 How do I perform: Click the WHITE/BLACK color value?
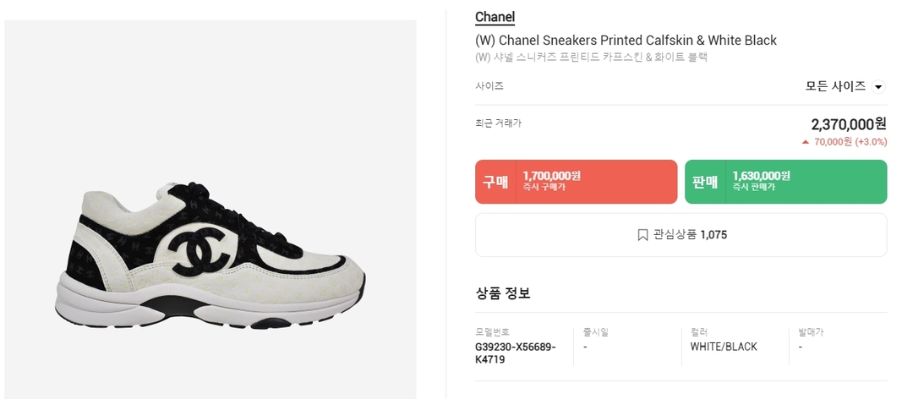(x=724, y=347)
